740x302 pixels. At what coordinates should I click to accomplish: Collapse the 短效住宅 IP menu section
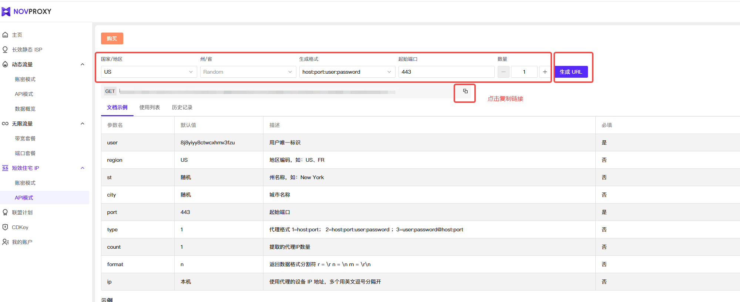pyautogui.click(x=83, y=168)
